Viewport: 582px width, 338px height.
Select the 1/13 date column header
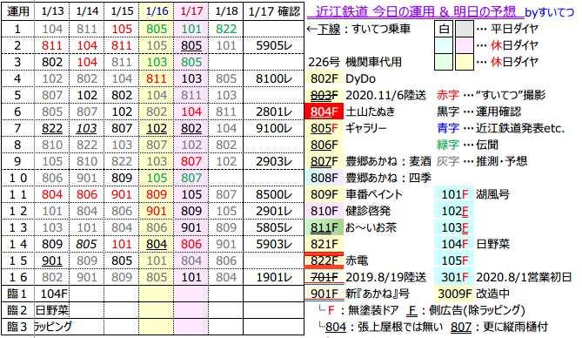[x=52, y=11]
